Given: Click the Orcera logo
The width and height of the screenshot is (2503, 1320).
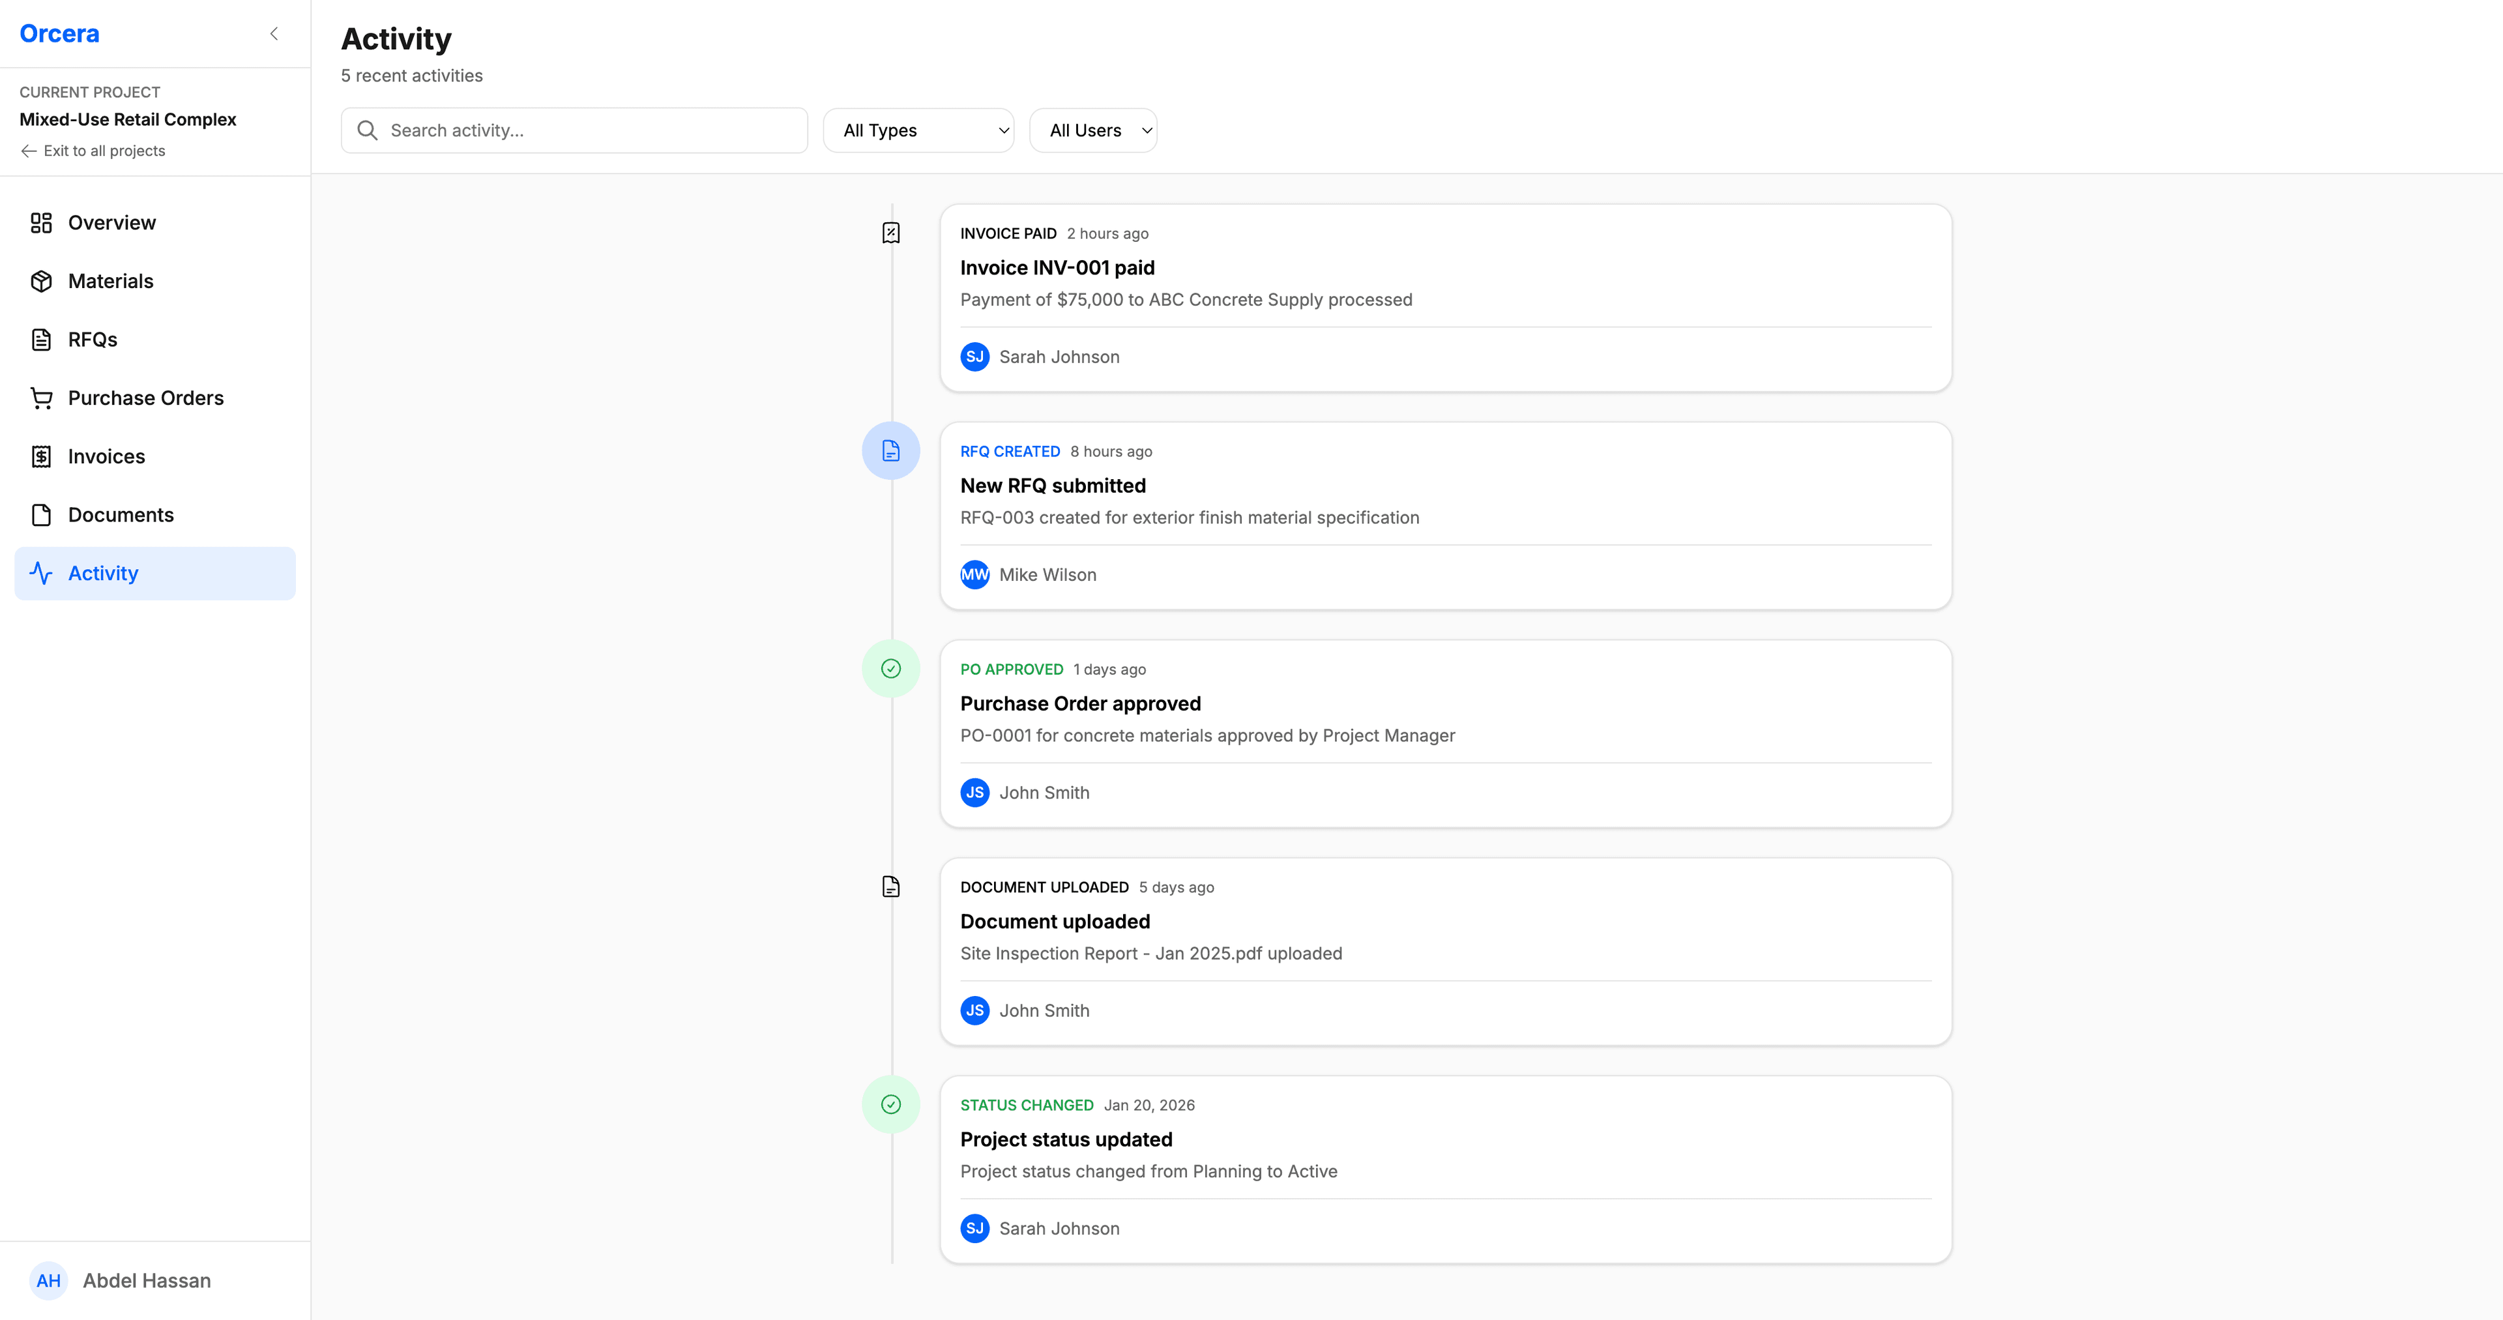Looking at the screenshot, I should tap(59, 32).
